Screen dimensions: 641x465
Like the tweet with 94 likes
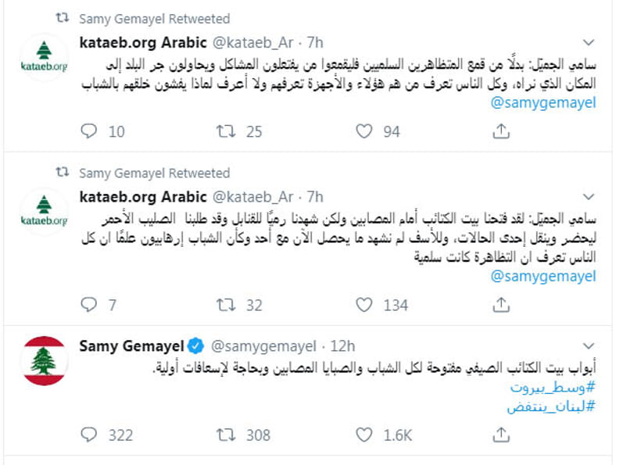[363, 131]
